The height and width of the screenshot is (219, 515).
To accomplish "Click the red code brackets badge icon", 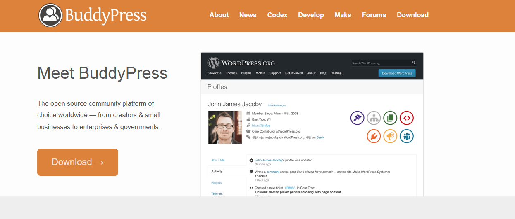I will pos(407,118).
